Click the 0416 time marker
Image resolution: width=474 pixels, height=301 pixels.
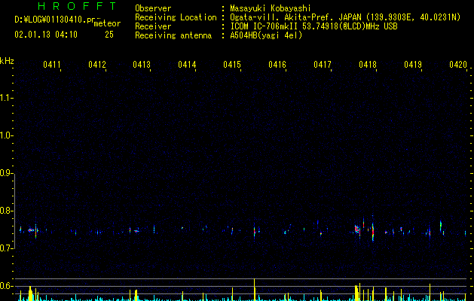tap(277, 65)
